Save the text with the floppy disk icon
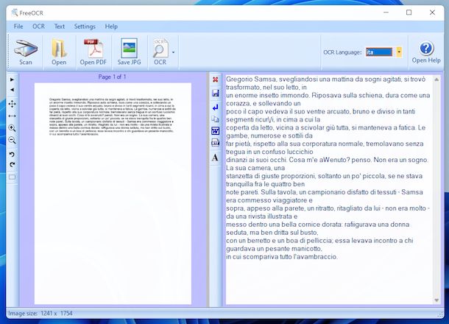 click(x=216, y=93)
